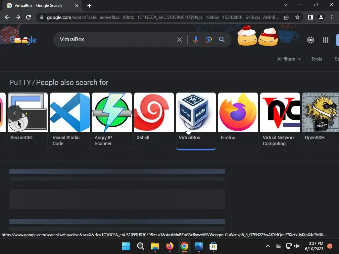Open the notification badge showing 6
Image resolution: width=339 pixels, height=254 pixels.
(x=330, y=246)
